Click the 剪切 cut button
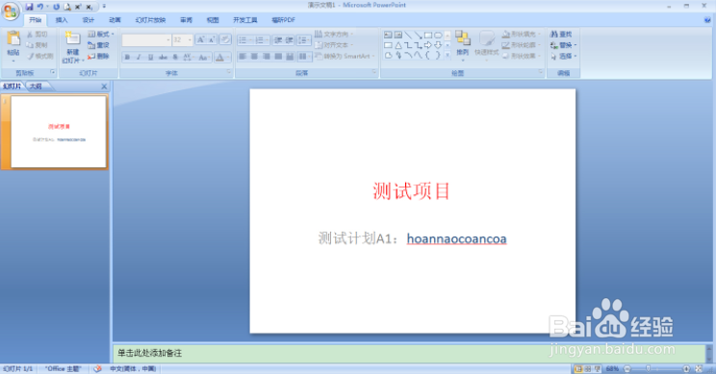Viewport: 716px width, 374px height. point(37,35)
